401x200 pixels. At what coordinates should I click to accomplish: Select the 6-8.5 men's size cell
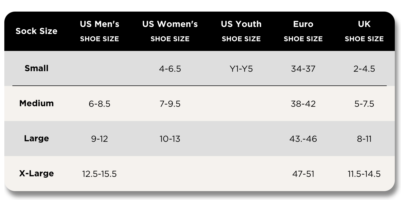tap(99, 104)
